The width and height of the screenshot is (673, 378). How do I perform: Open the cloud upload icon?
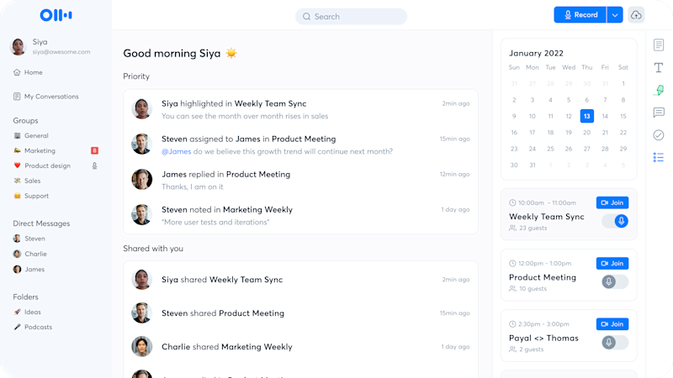636,15
